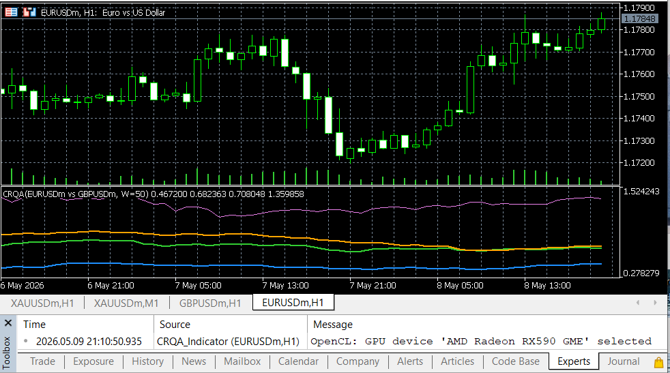
Task: Switch to the XAUUSDm,H1 chart tab
Action: click(42, 303)
